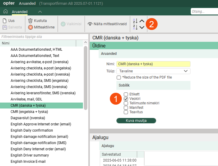Tick the Manifest checkbox

(x=126, y=108)
